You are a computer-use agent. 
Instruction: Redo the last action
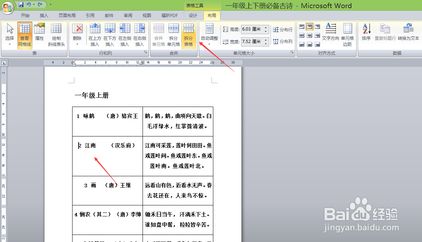(x=40, y=5)
